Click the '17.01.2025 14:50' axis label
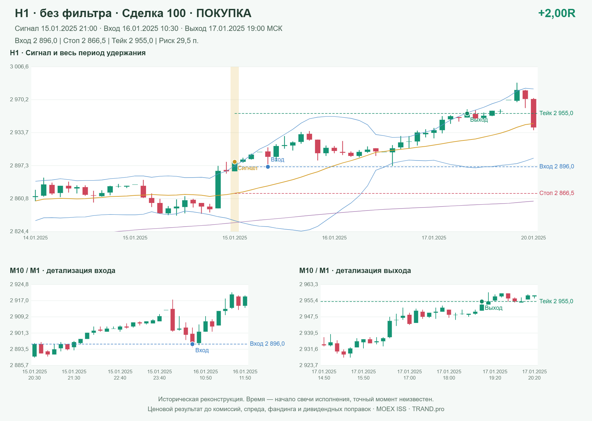Viewport: 592px width, 421px height. click(324, 375)
